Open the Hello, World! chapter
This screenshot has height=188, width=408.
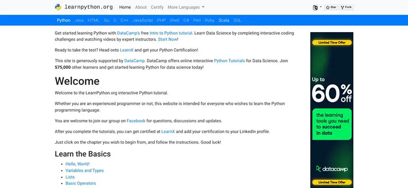(x=78, y=164)
